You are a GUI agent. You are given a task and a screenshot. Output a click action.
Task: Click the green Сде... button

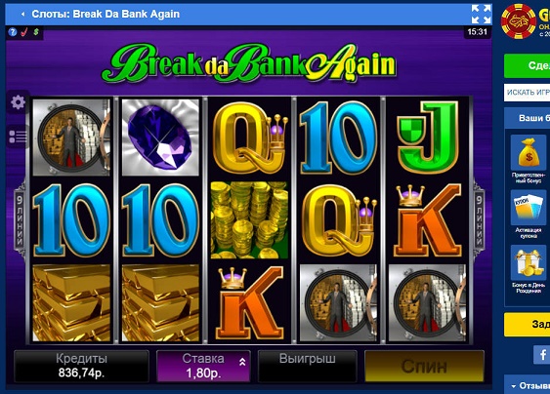tap(527, 66)
